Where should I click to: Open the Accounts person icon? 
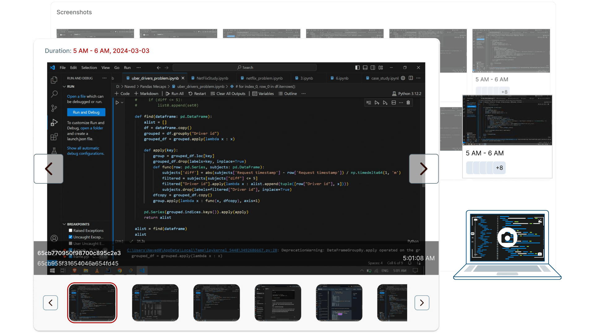54,238
